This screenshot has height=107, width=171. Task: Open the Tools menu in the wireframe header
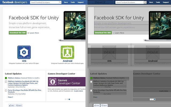coord(158,2)
